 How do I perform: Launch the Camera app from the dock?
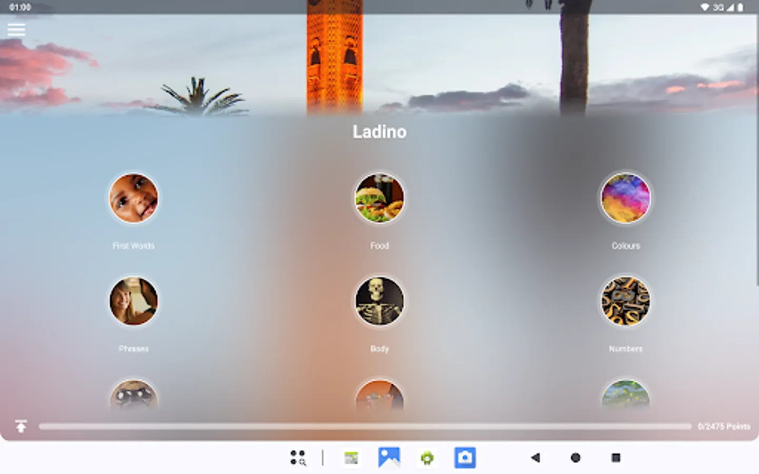[x=464, y=458]
